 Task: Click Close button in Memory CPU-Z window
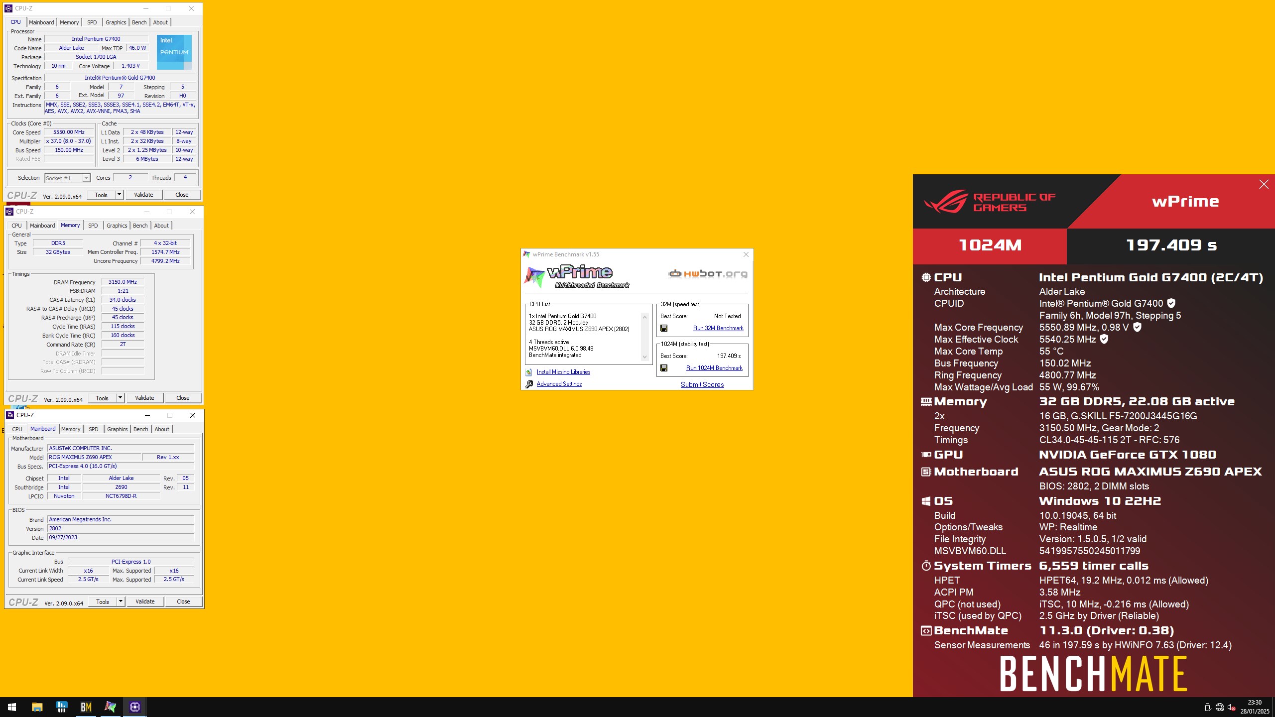[183, 398]
